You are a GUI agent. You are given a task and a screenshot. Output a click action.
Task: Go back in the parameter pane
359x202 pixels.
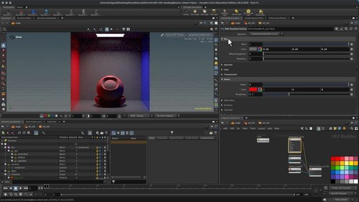coord(223,23)
